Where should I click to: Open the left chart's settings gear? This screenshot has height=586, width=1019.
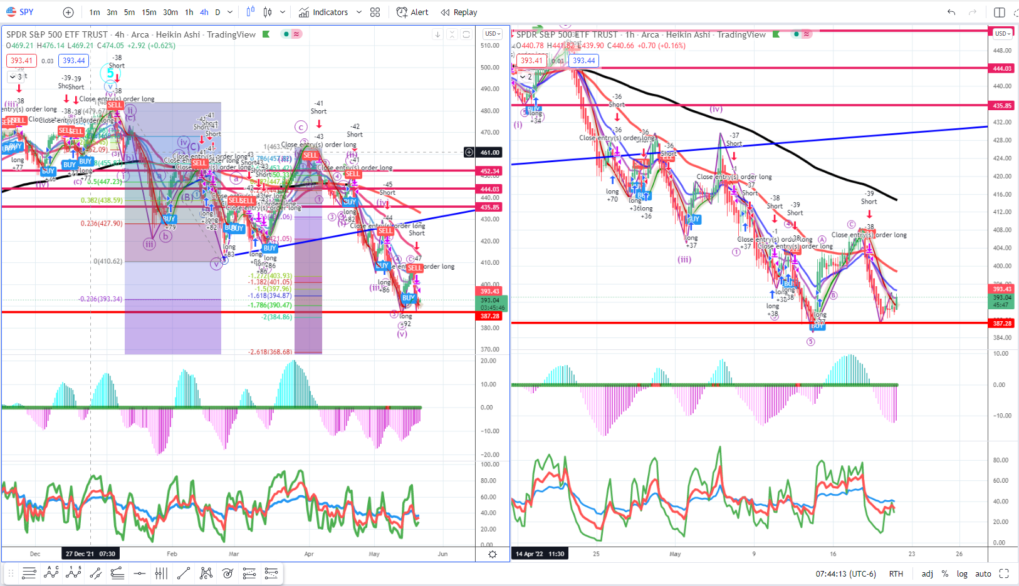pyautogui.click(x=493, y=555)
